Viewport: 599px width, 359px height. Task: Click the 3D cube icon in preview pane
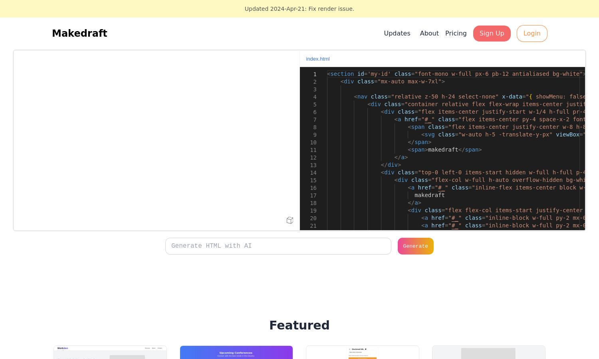tap(290, 220)
